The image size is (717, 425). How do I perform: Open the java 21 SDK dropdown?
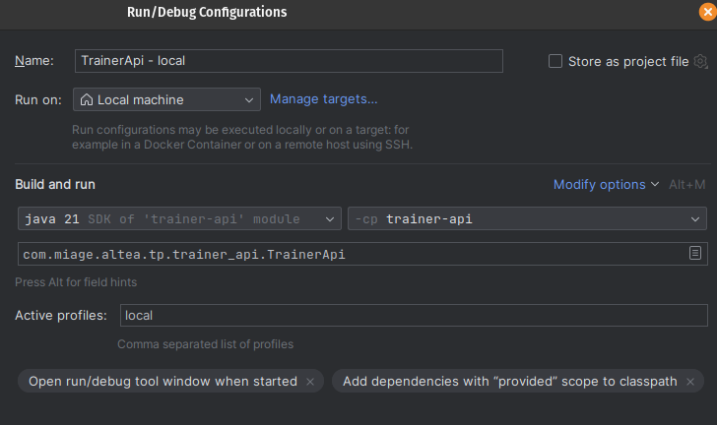179,219
